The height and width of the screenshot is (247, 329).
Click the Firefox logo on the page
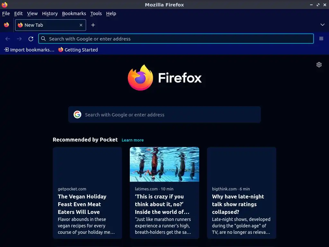point(140,78)
